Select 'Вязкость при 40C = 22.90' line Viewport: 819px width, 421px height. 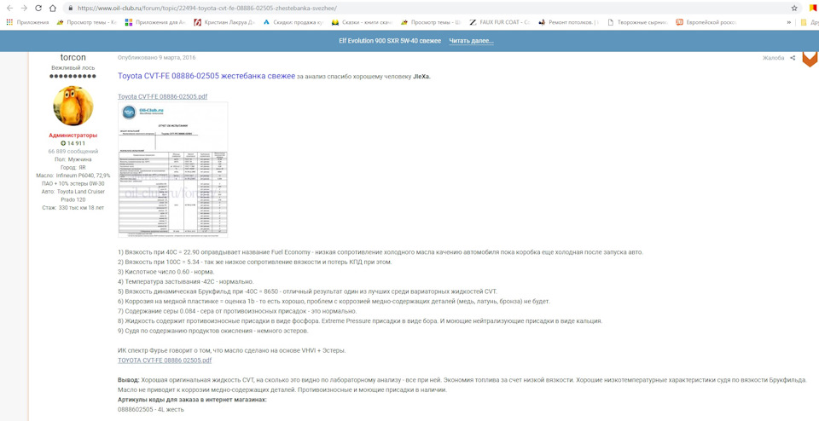380,252
